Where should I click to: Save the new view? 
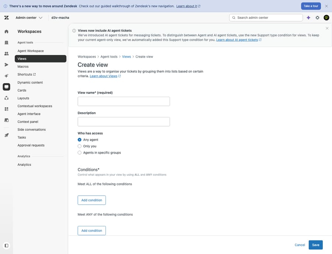[315, 245]
